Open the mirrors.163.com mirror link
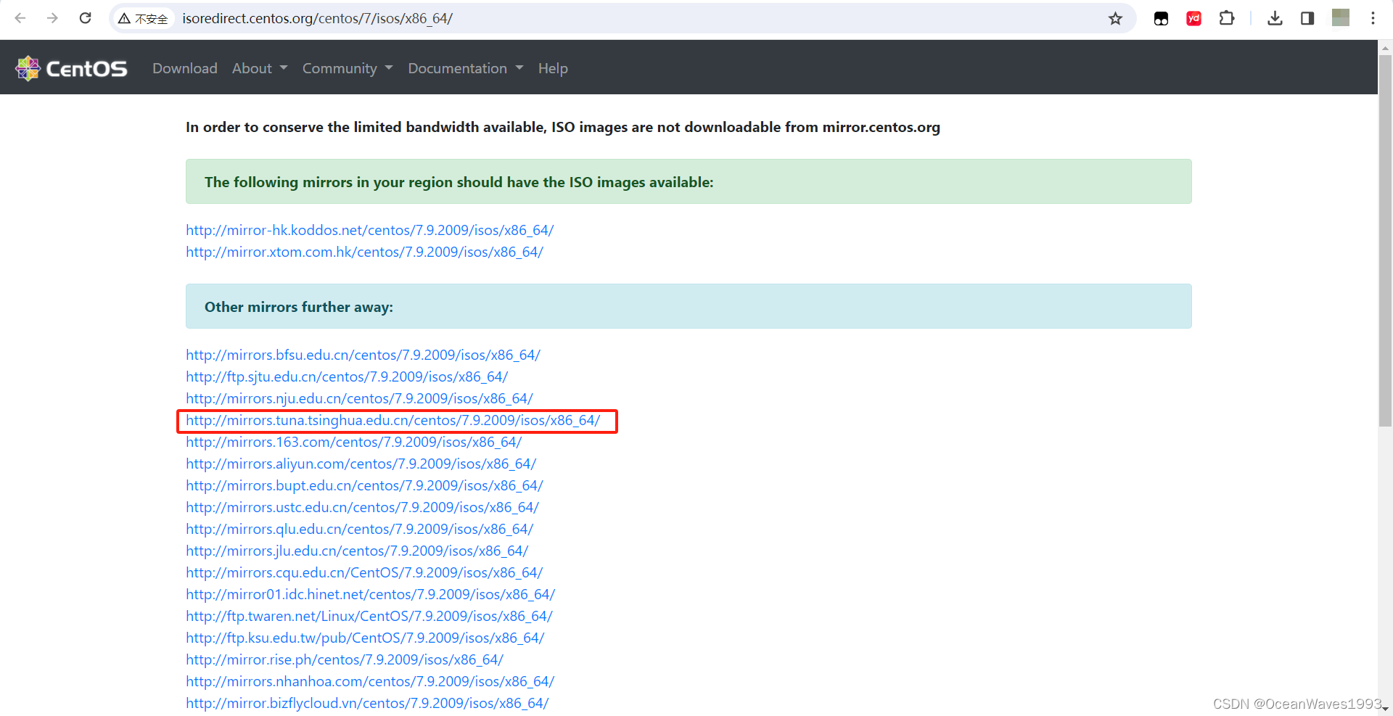The width and height of the screenshot is (1393, 716). click(x=353, y=442)
